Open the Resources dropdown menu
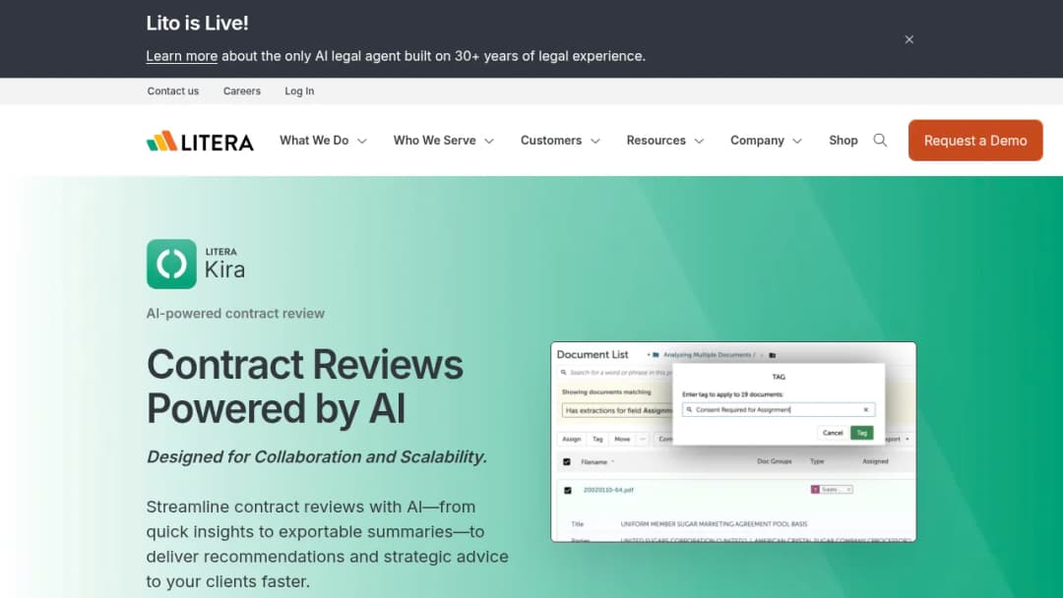 (x=665, y=141)
